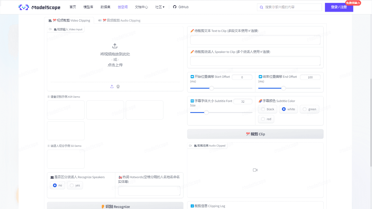Click the 登录 / 注册 button
The image size is (372, 209).
click(339, 7)
